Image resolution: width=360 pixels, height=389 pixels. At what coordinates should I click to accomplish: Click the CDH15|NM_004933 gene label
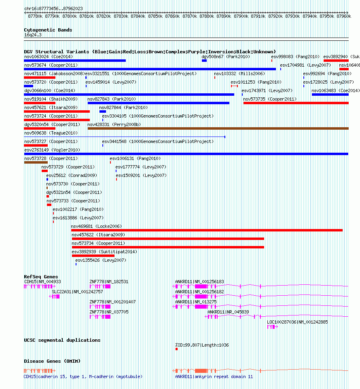[42, 282]
